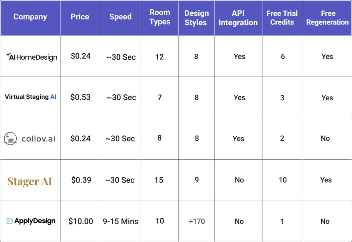Click the AI HomeDesign logo
The height and width of the screenshot is (242, 352).
point(32,57)
